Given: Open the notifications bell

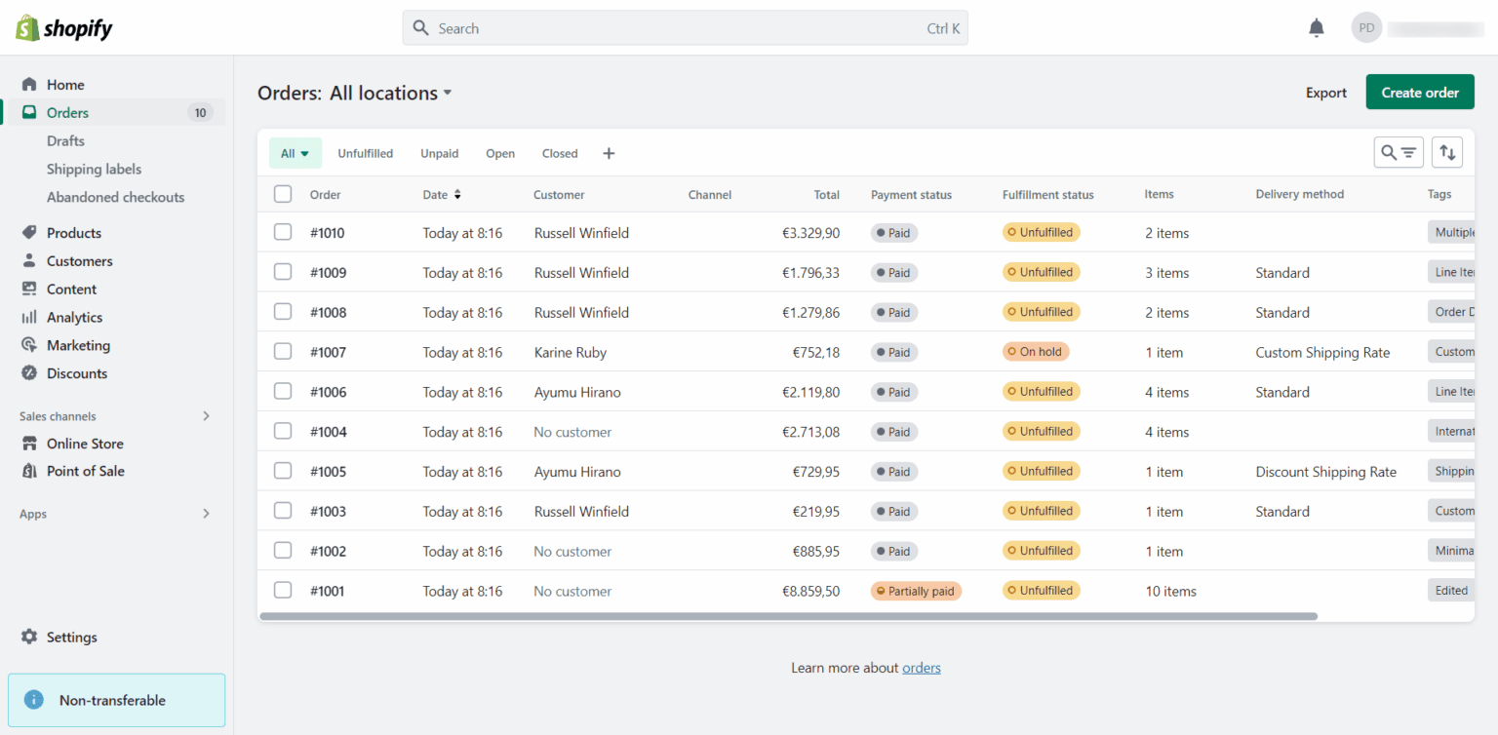Looking at the screenshot, I should [x=1316, y=27].
